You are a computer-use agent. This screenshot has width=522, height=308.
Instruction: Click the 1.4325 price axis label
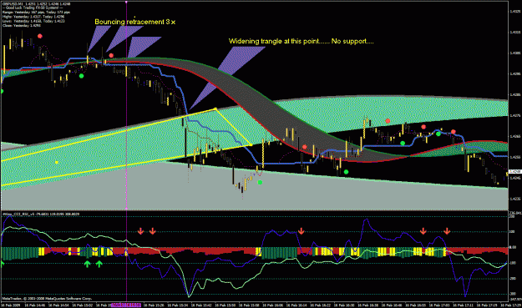[x=514, y=12]
